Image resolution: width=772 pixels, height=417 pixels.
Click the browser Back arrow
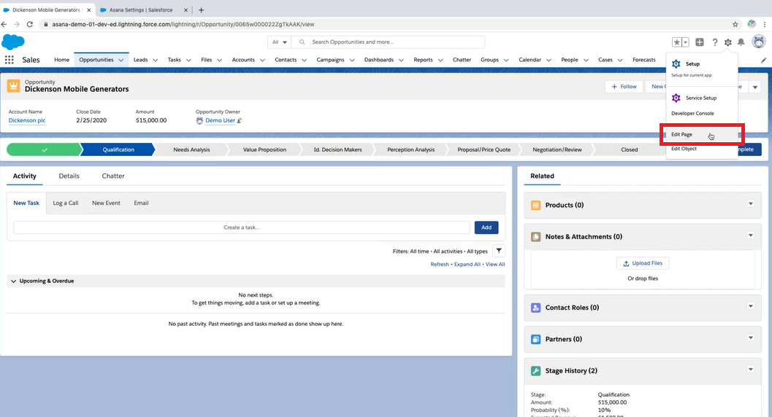point(4,24)
